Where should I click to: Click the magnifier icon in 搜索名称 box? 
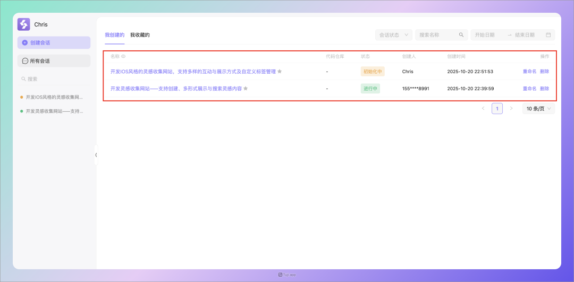coord(461,35)
